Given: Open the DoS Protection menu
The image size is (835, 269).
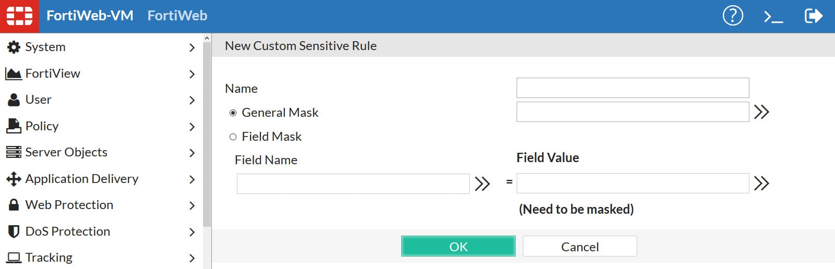Looking at the screenshot, I should click(67, 231).
